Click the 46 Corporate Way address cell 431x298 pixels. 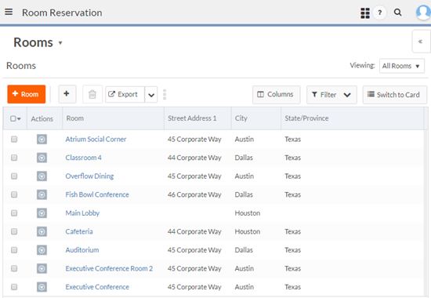pyautogui.click(x=194, y=194)
